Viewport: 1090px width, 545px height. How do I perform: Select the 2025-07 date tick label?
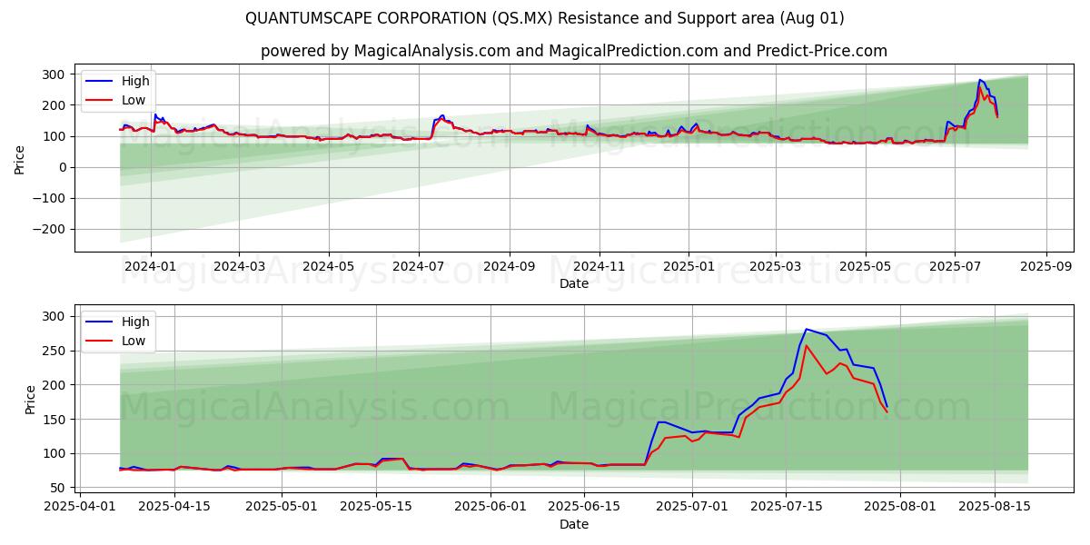click(954, 267)
